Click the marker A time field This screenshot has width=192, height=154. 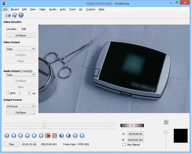(135, 134)
